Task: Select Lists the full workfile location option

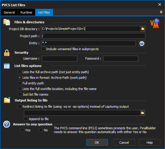Action: pos(20,89)
